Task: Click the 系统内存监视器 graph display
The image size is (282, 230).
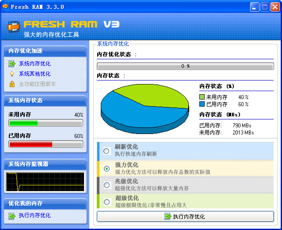Action: click(x=45, y=182)
